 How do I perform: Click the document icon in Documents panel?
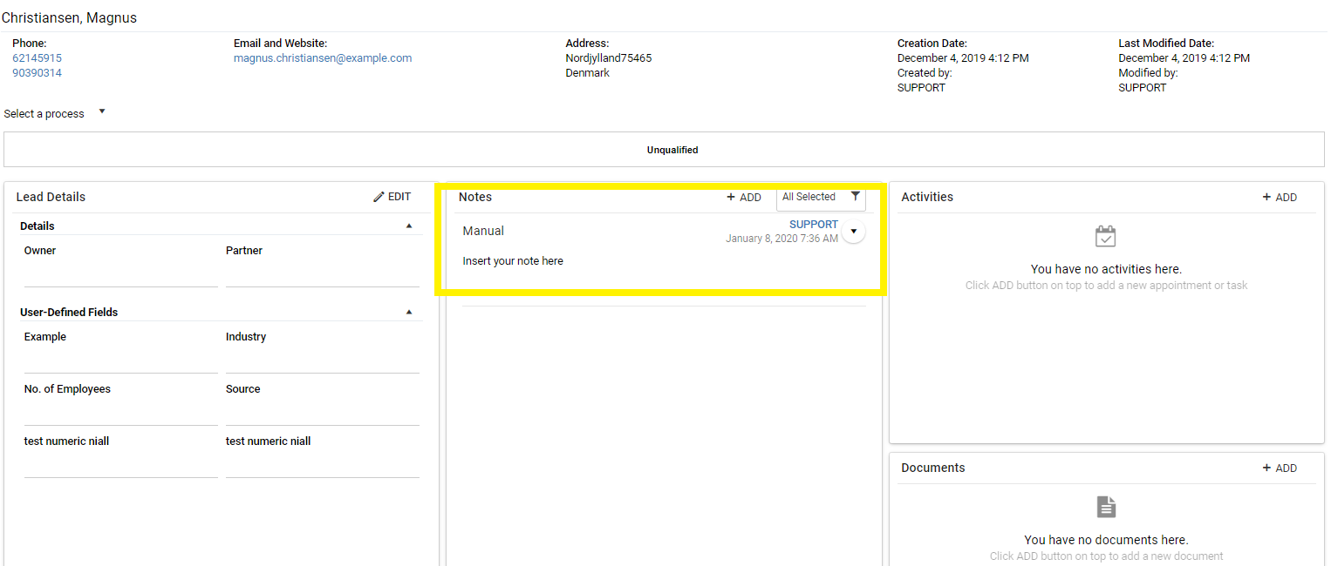[1105, 507]
